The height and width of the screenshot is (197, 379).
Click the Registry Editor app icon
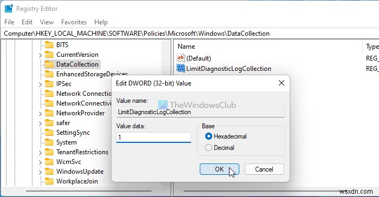(9, 9)
